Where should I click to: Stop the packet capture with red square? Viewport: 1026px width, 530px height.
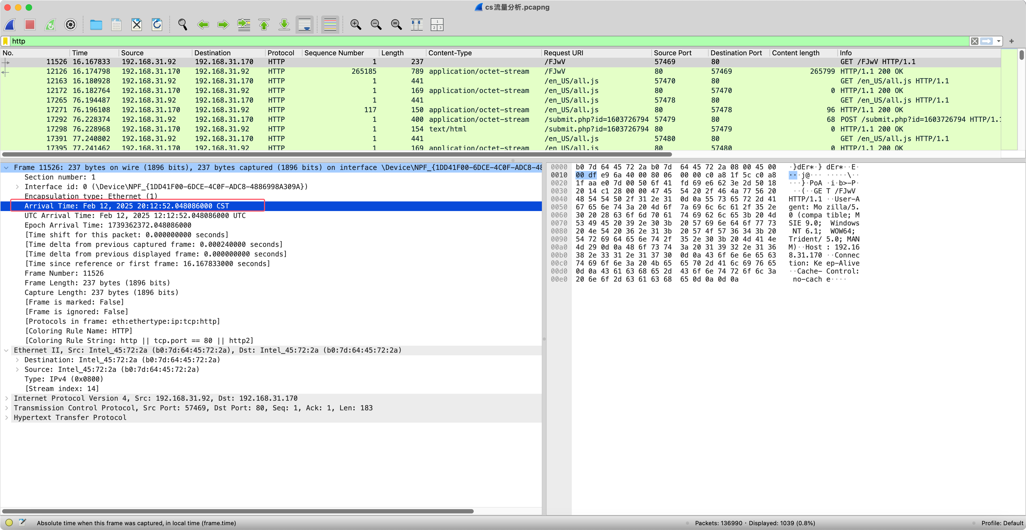(x=30, y=25)
